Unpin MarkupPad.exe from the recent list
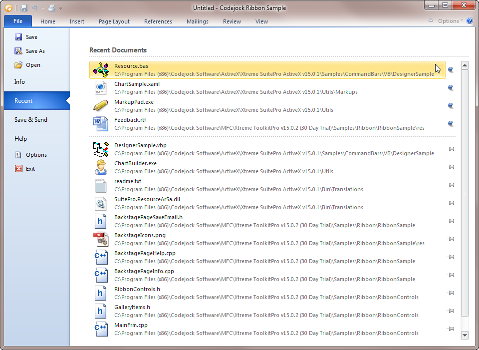This screenshot has width=479, height=350. pyautogui.click(x=450, y=105)
